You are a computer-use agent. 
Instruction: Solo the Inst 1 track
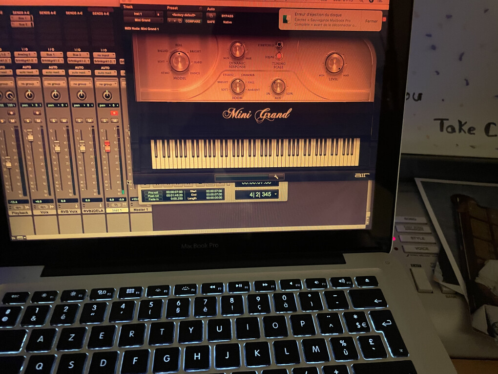tap(104, 121)
